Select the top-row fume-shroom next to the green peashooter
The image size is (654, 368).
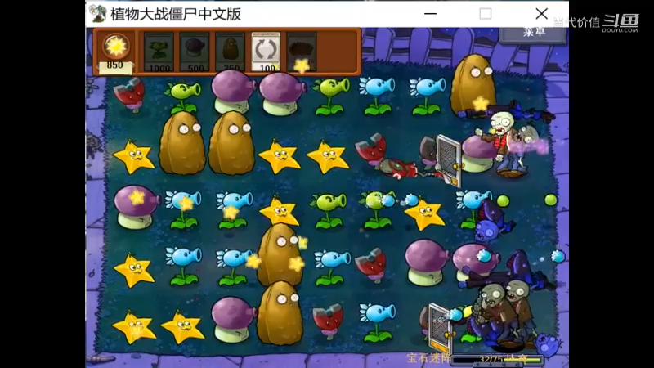[x=233, y=92]
